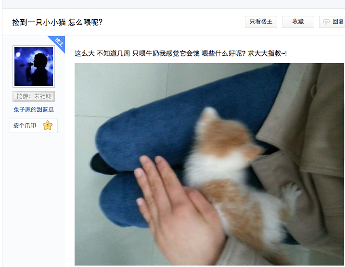Click the kitten's white tail tip

pyautogui.click(x=292, y=193)
